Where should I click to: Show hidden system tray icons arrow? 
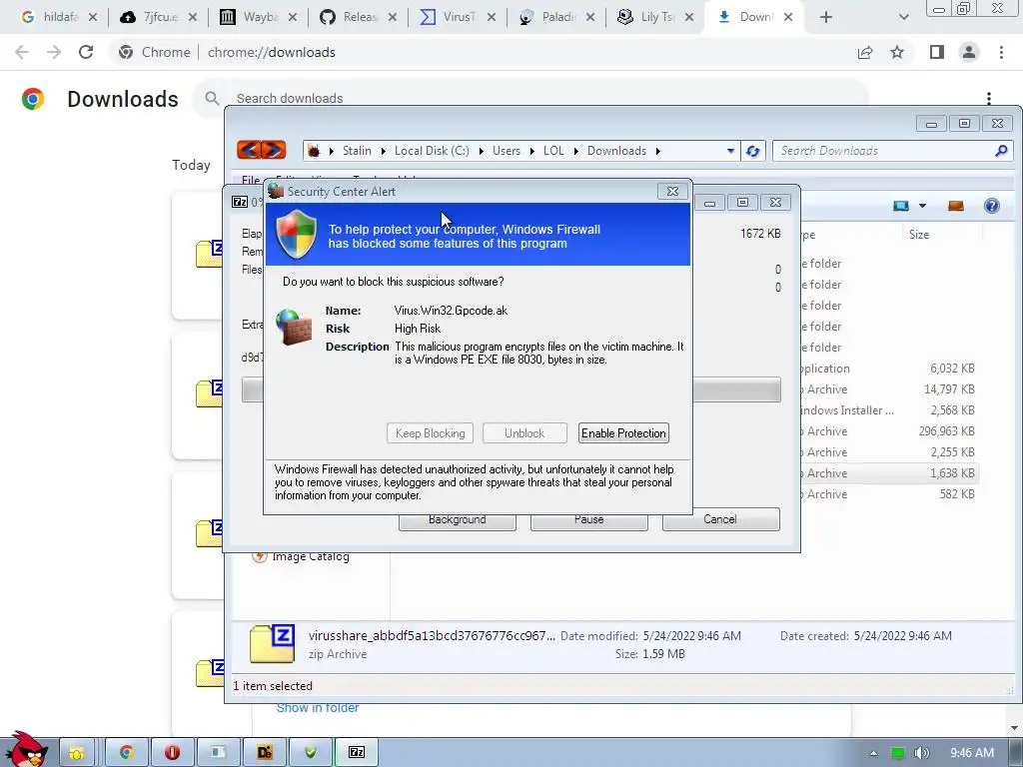(x=873, y=753)
